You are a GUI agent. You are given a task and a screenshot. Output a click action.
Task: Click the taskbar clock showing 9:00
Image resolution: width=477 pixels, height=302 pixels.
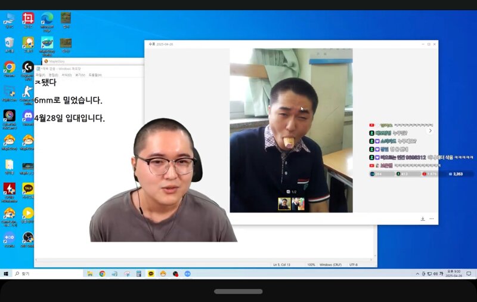coord(454,273)
